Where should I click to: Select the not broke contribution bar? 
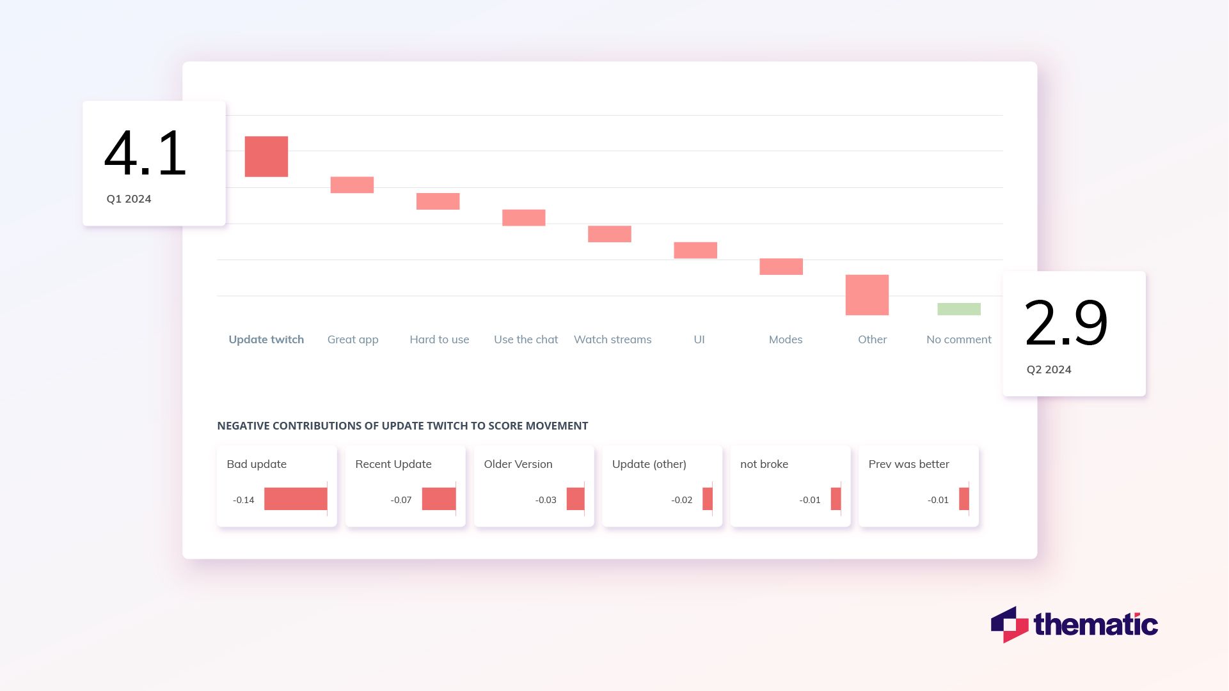point(836,499)
